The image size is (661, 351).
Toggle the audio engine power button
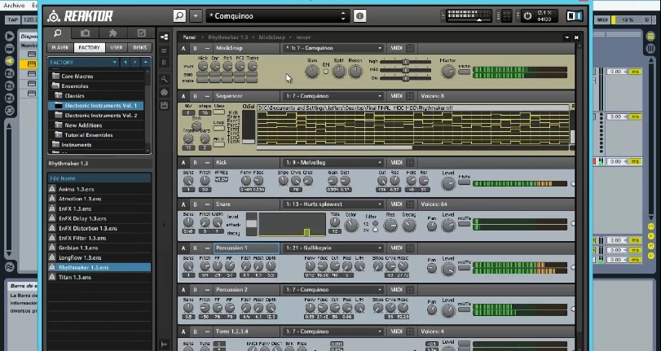[527, 16]
